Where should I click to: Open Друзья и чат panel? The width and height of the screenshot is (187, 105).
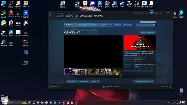pyautogui.click(x=166, y=87)
